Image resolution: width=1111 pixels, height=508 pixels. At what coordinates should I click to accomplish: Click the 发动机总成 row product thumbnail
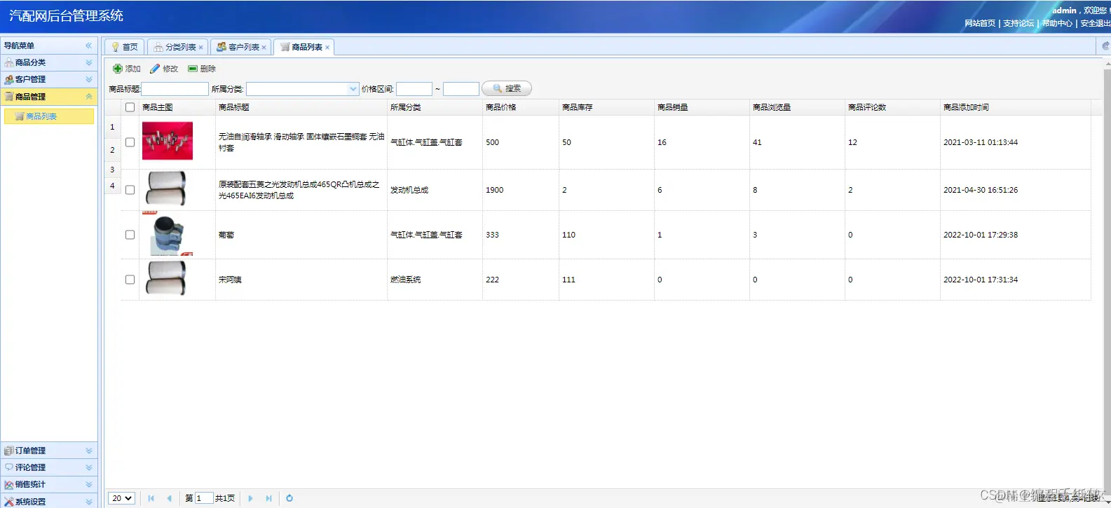[166, 188]
